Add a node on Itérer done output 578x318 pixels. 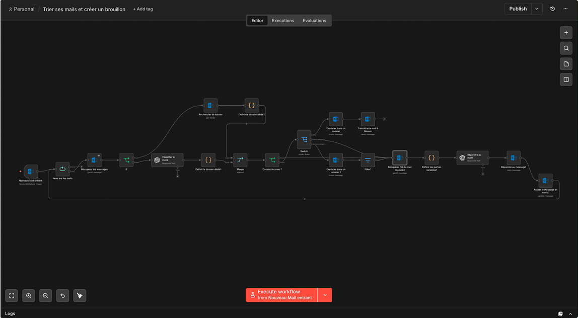(x=82, y=167)
